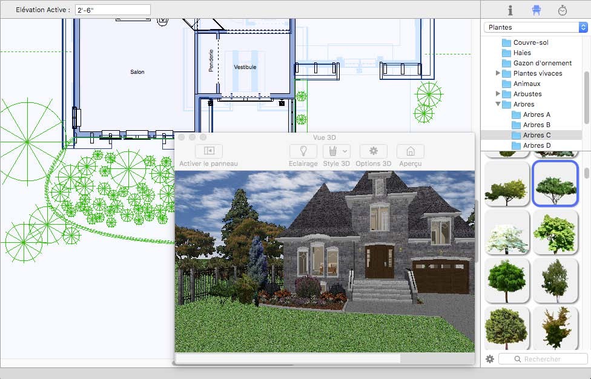The height and width of the screenshot is (379, 591).
Task: Select the furniture library chair icon
Action: (536, 10)
